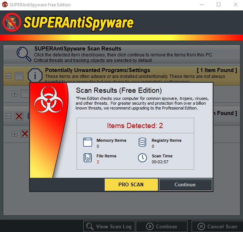Click the biohazard symbol in the dialog
This screenshot has height=232, width=243.
[x=49, y=99]
